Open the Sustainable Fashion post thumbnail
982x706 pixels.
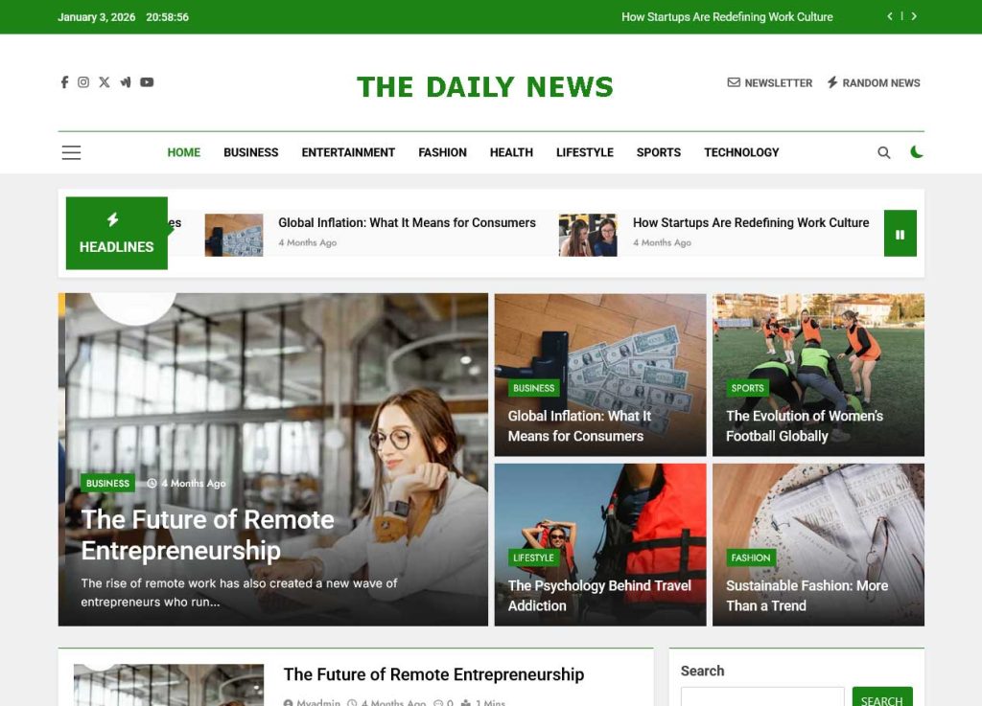tap(818, 544)
